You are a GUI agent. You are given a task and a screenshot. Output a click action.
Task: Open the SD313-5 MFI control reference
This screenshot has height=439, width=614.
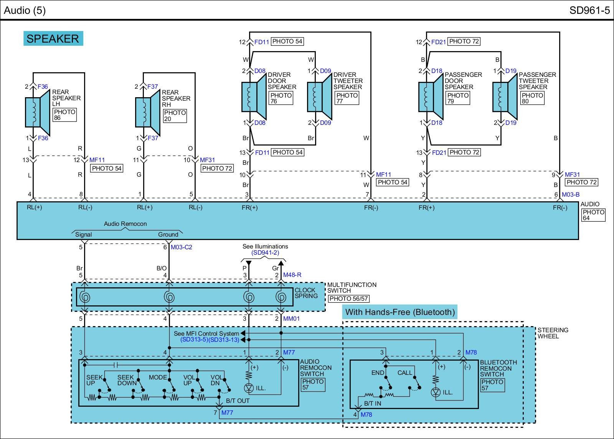pyautogui.click(x=195, y=340)
